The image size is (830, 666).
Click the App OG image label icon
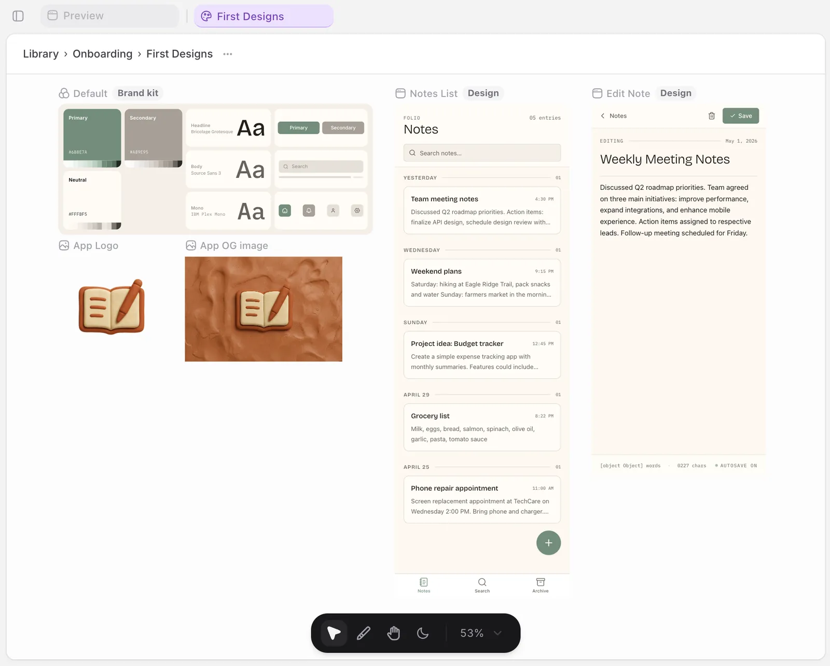tap(191, 245)
